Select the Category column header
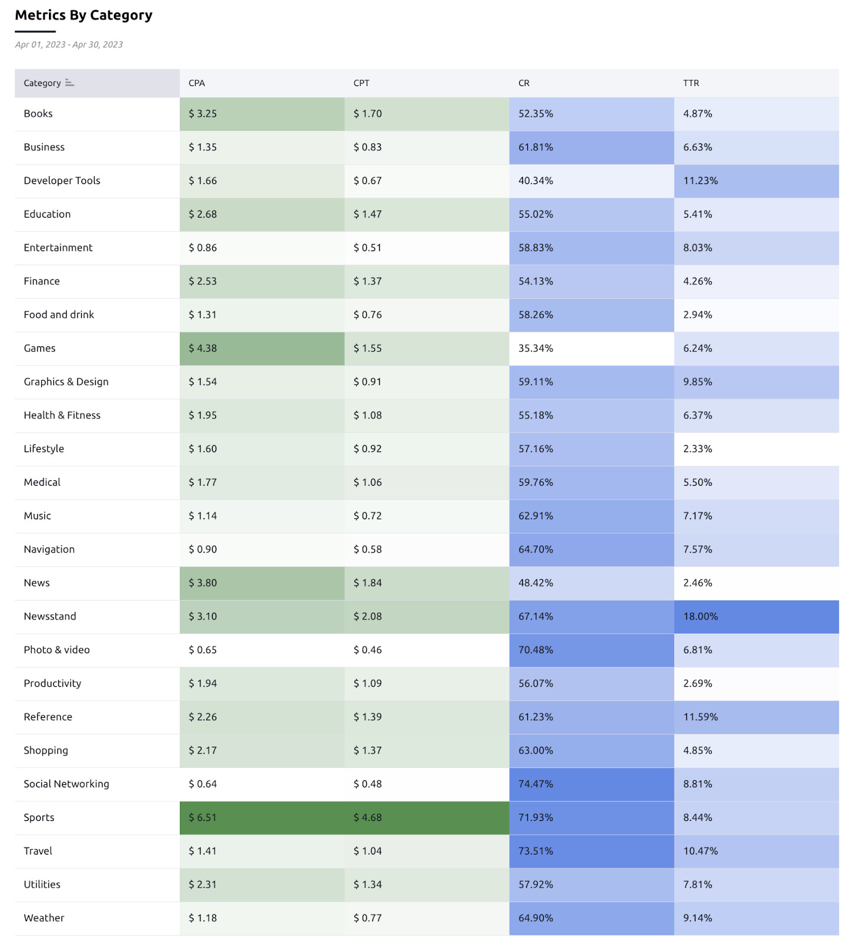The height and width of the screenshot is (943, 848). click(x=42, y=83)
